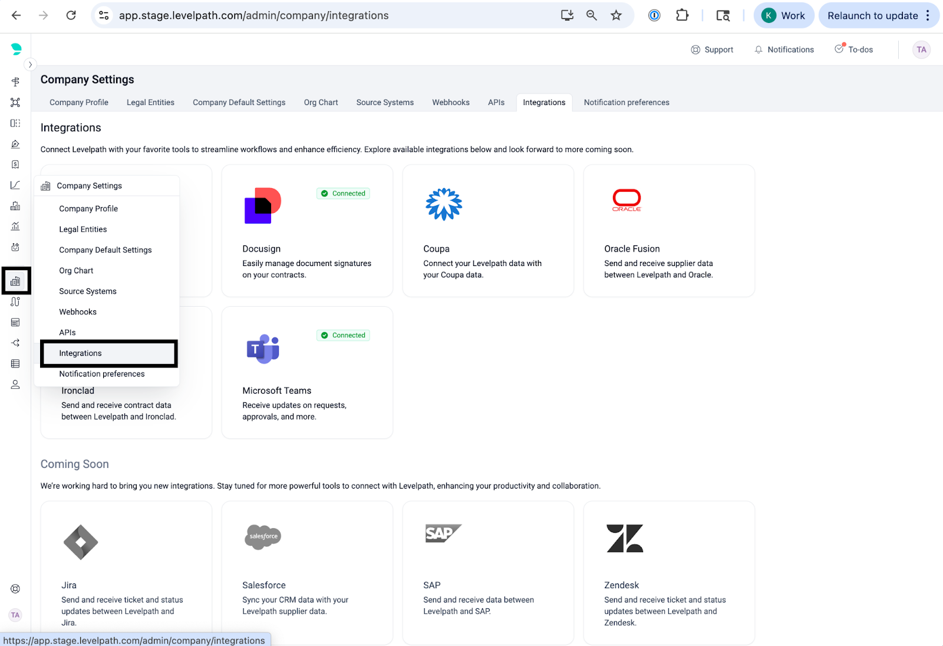Click the Coupa logo icon

[443, 204]
